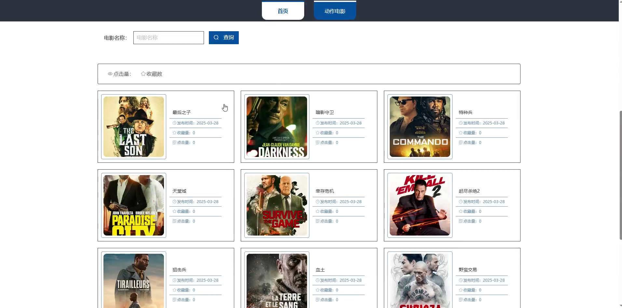Click star icon on 狙击兵 card
Image resolution: width=622 pixels, height=308 pixels.
174,290
